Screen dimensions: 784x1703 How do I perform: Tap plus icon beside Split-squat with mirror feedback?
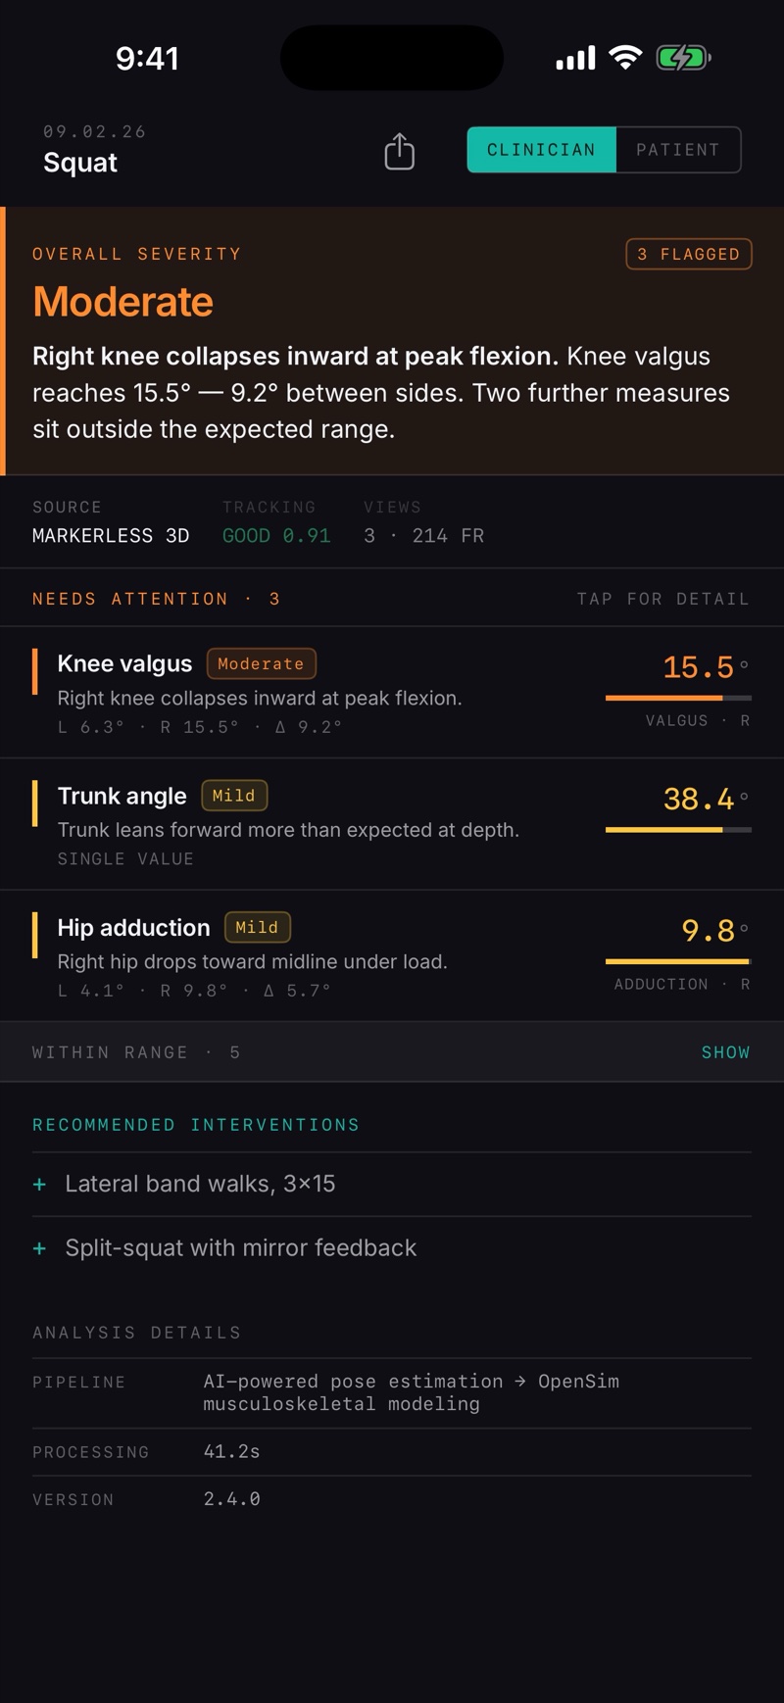pos(39,1248)
